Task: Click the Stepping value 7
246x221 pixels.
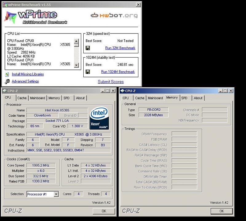Action: tap(103, 140)
